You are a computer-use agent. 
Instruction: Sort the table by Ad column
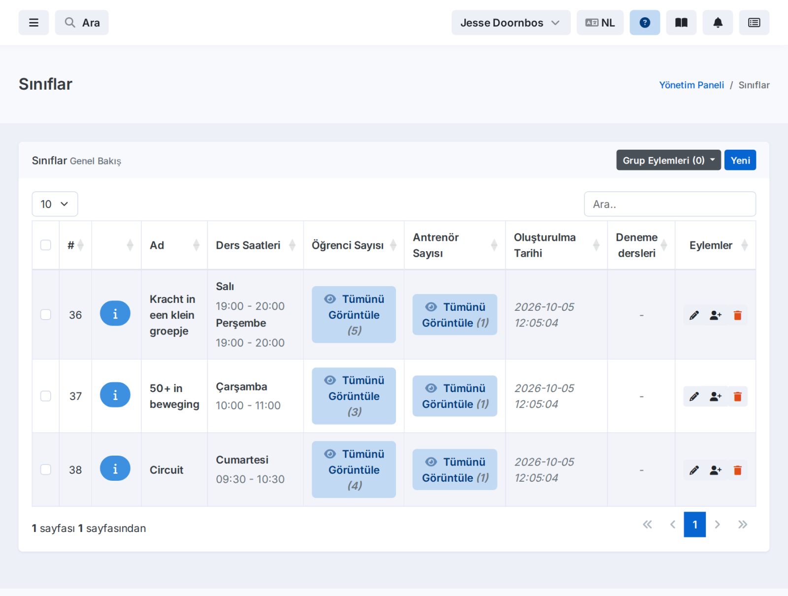(x=174, y=245)
